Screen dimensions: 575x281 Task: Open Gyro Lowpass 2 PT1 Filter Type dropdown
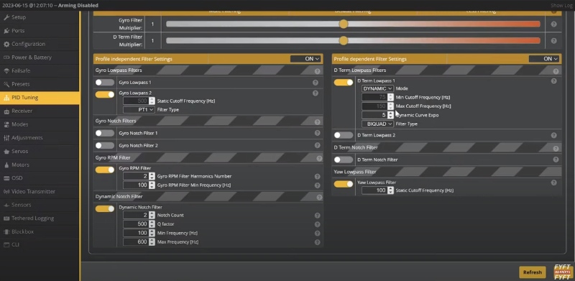coord(139,110)
